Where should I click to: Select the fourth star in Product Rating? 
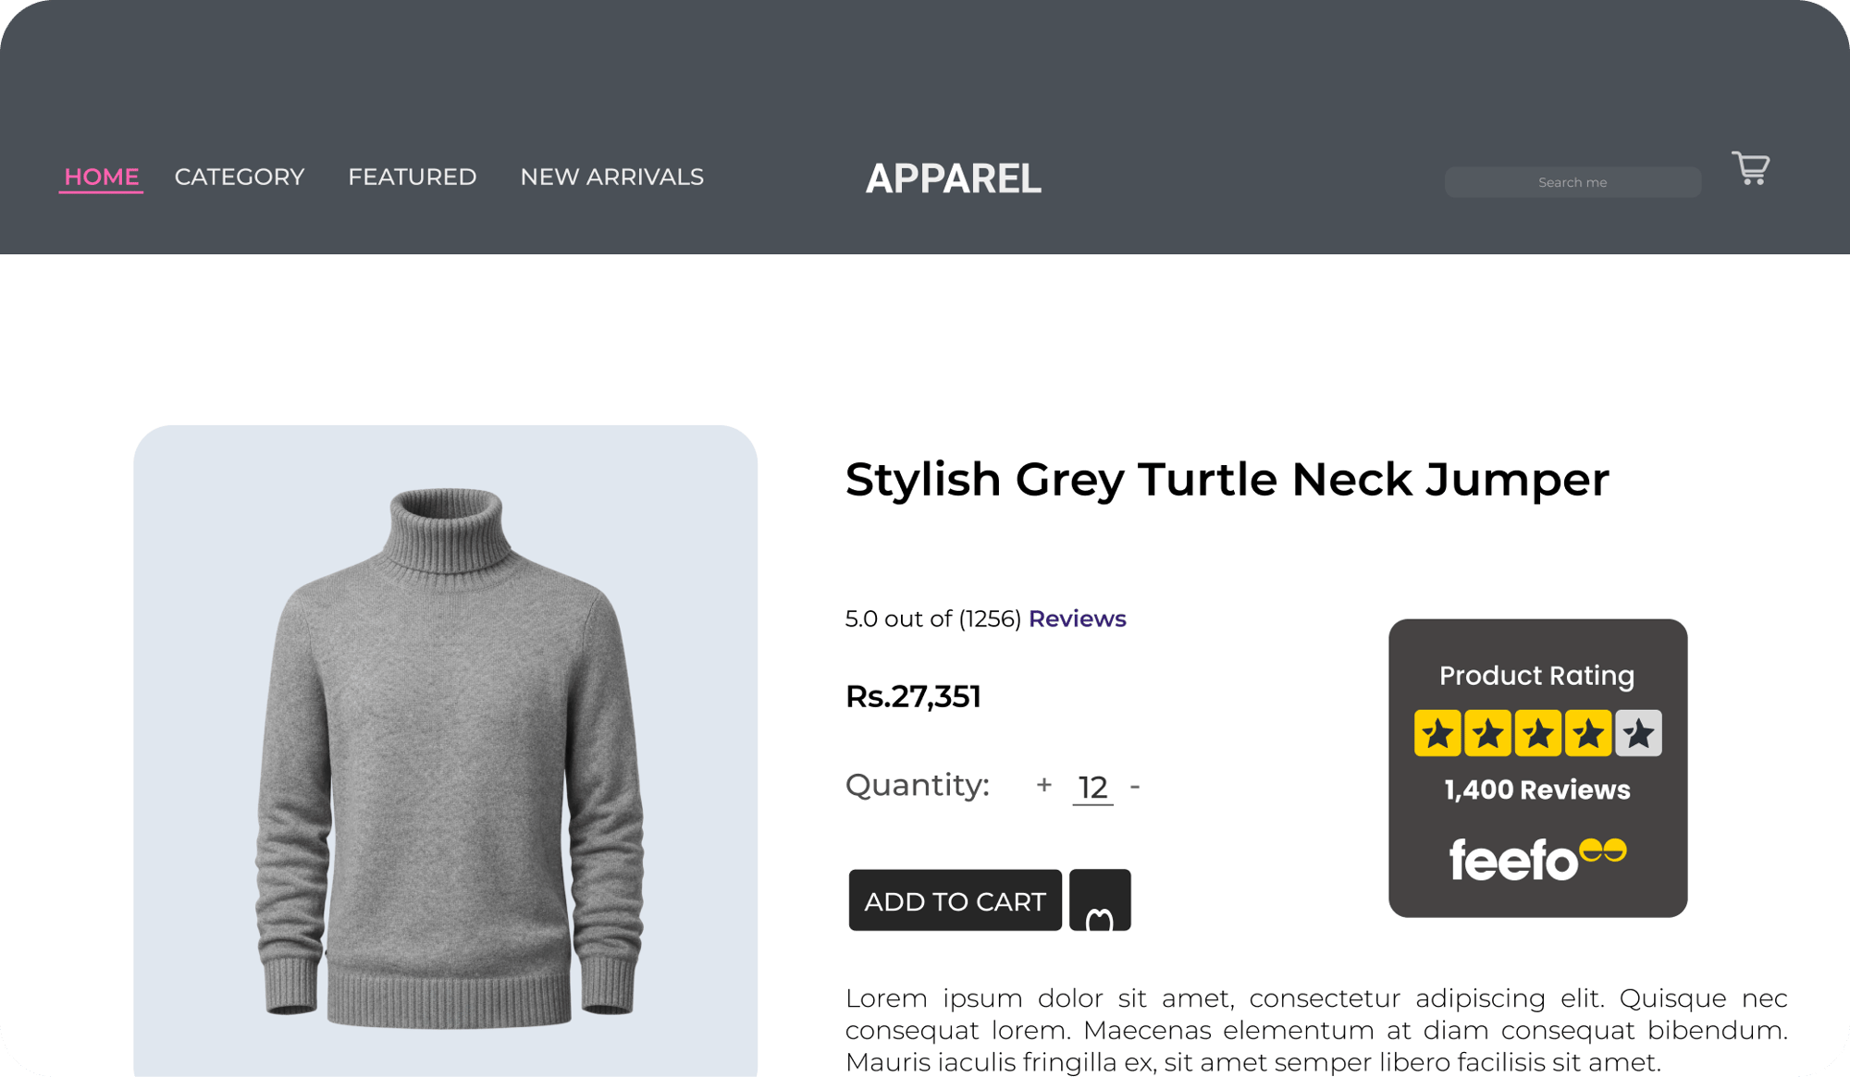(x=1589, y=733)
